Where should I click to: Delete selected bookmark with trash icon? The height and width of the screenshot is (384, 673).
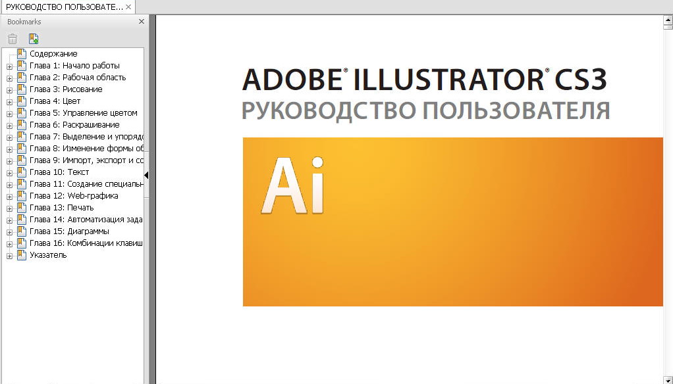(x=13, y=39)
